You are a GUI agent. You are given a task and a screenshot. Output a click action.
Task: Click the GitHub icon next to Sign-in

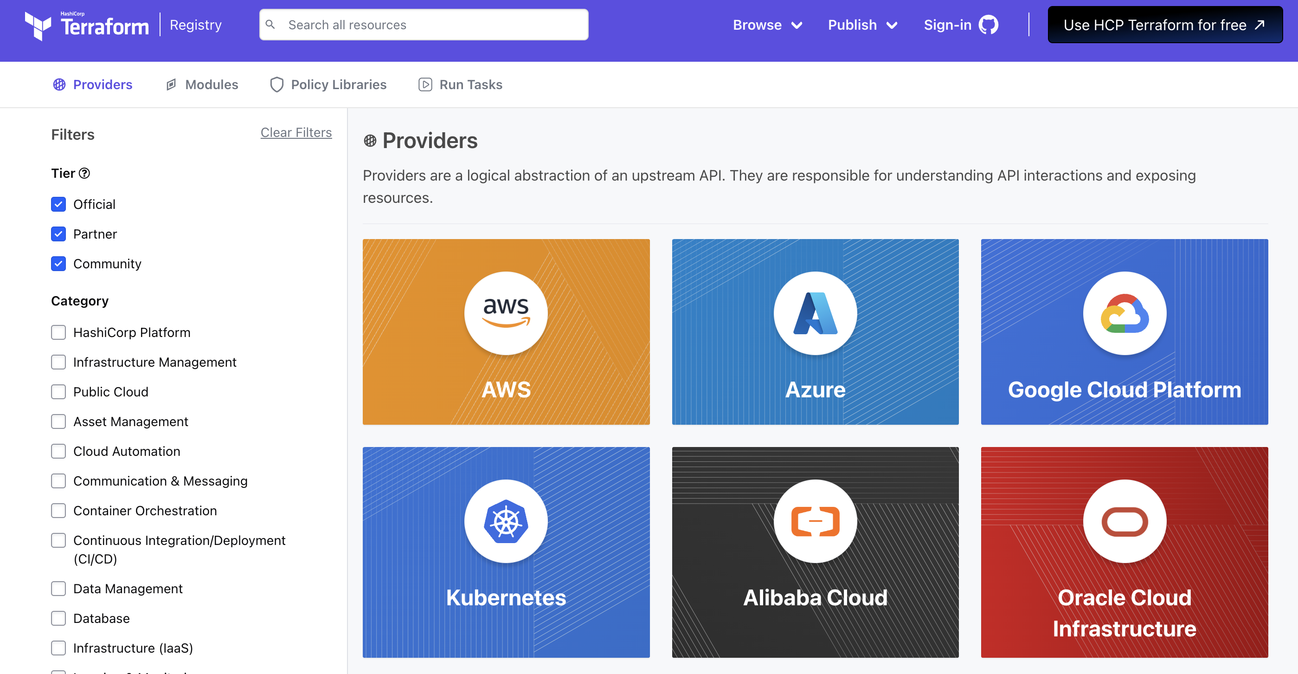988,25
